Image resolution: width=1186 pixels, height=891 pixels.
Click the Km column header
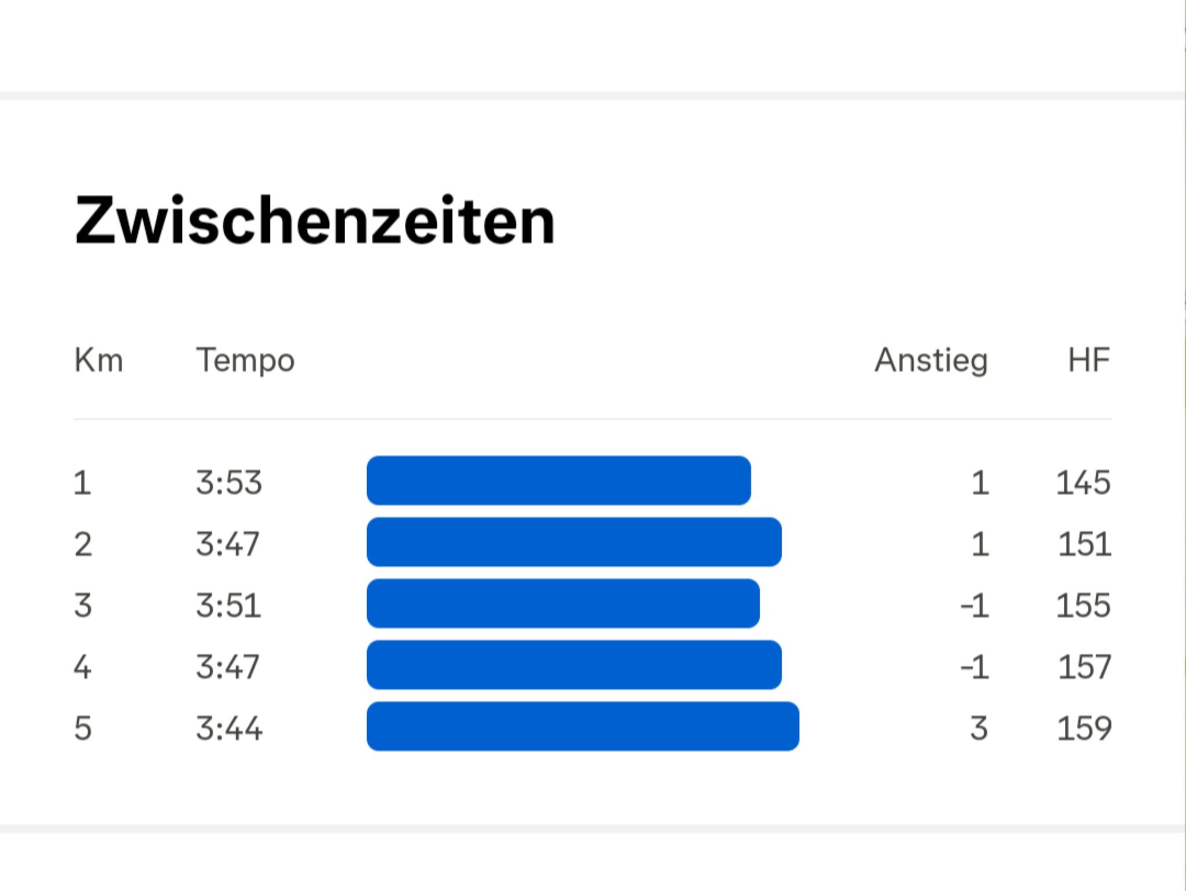[x=98, y=360]
